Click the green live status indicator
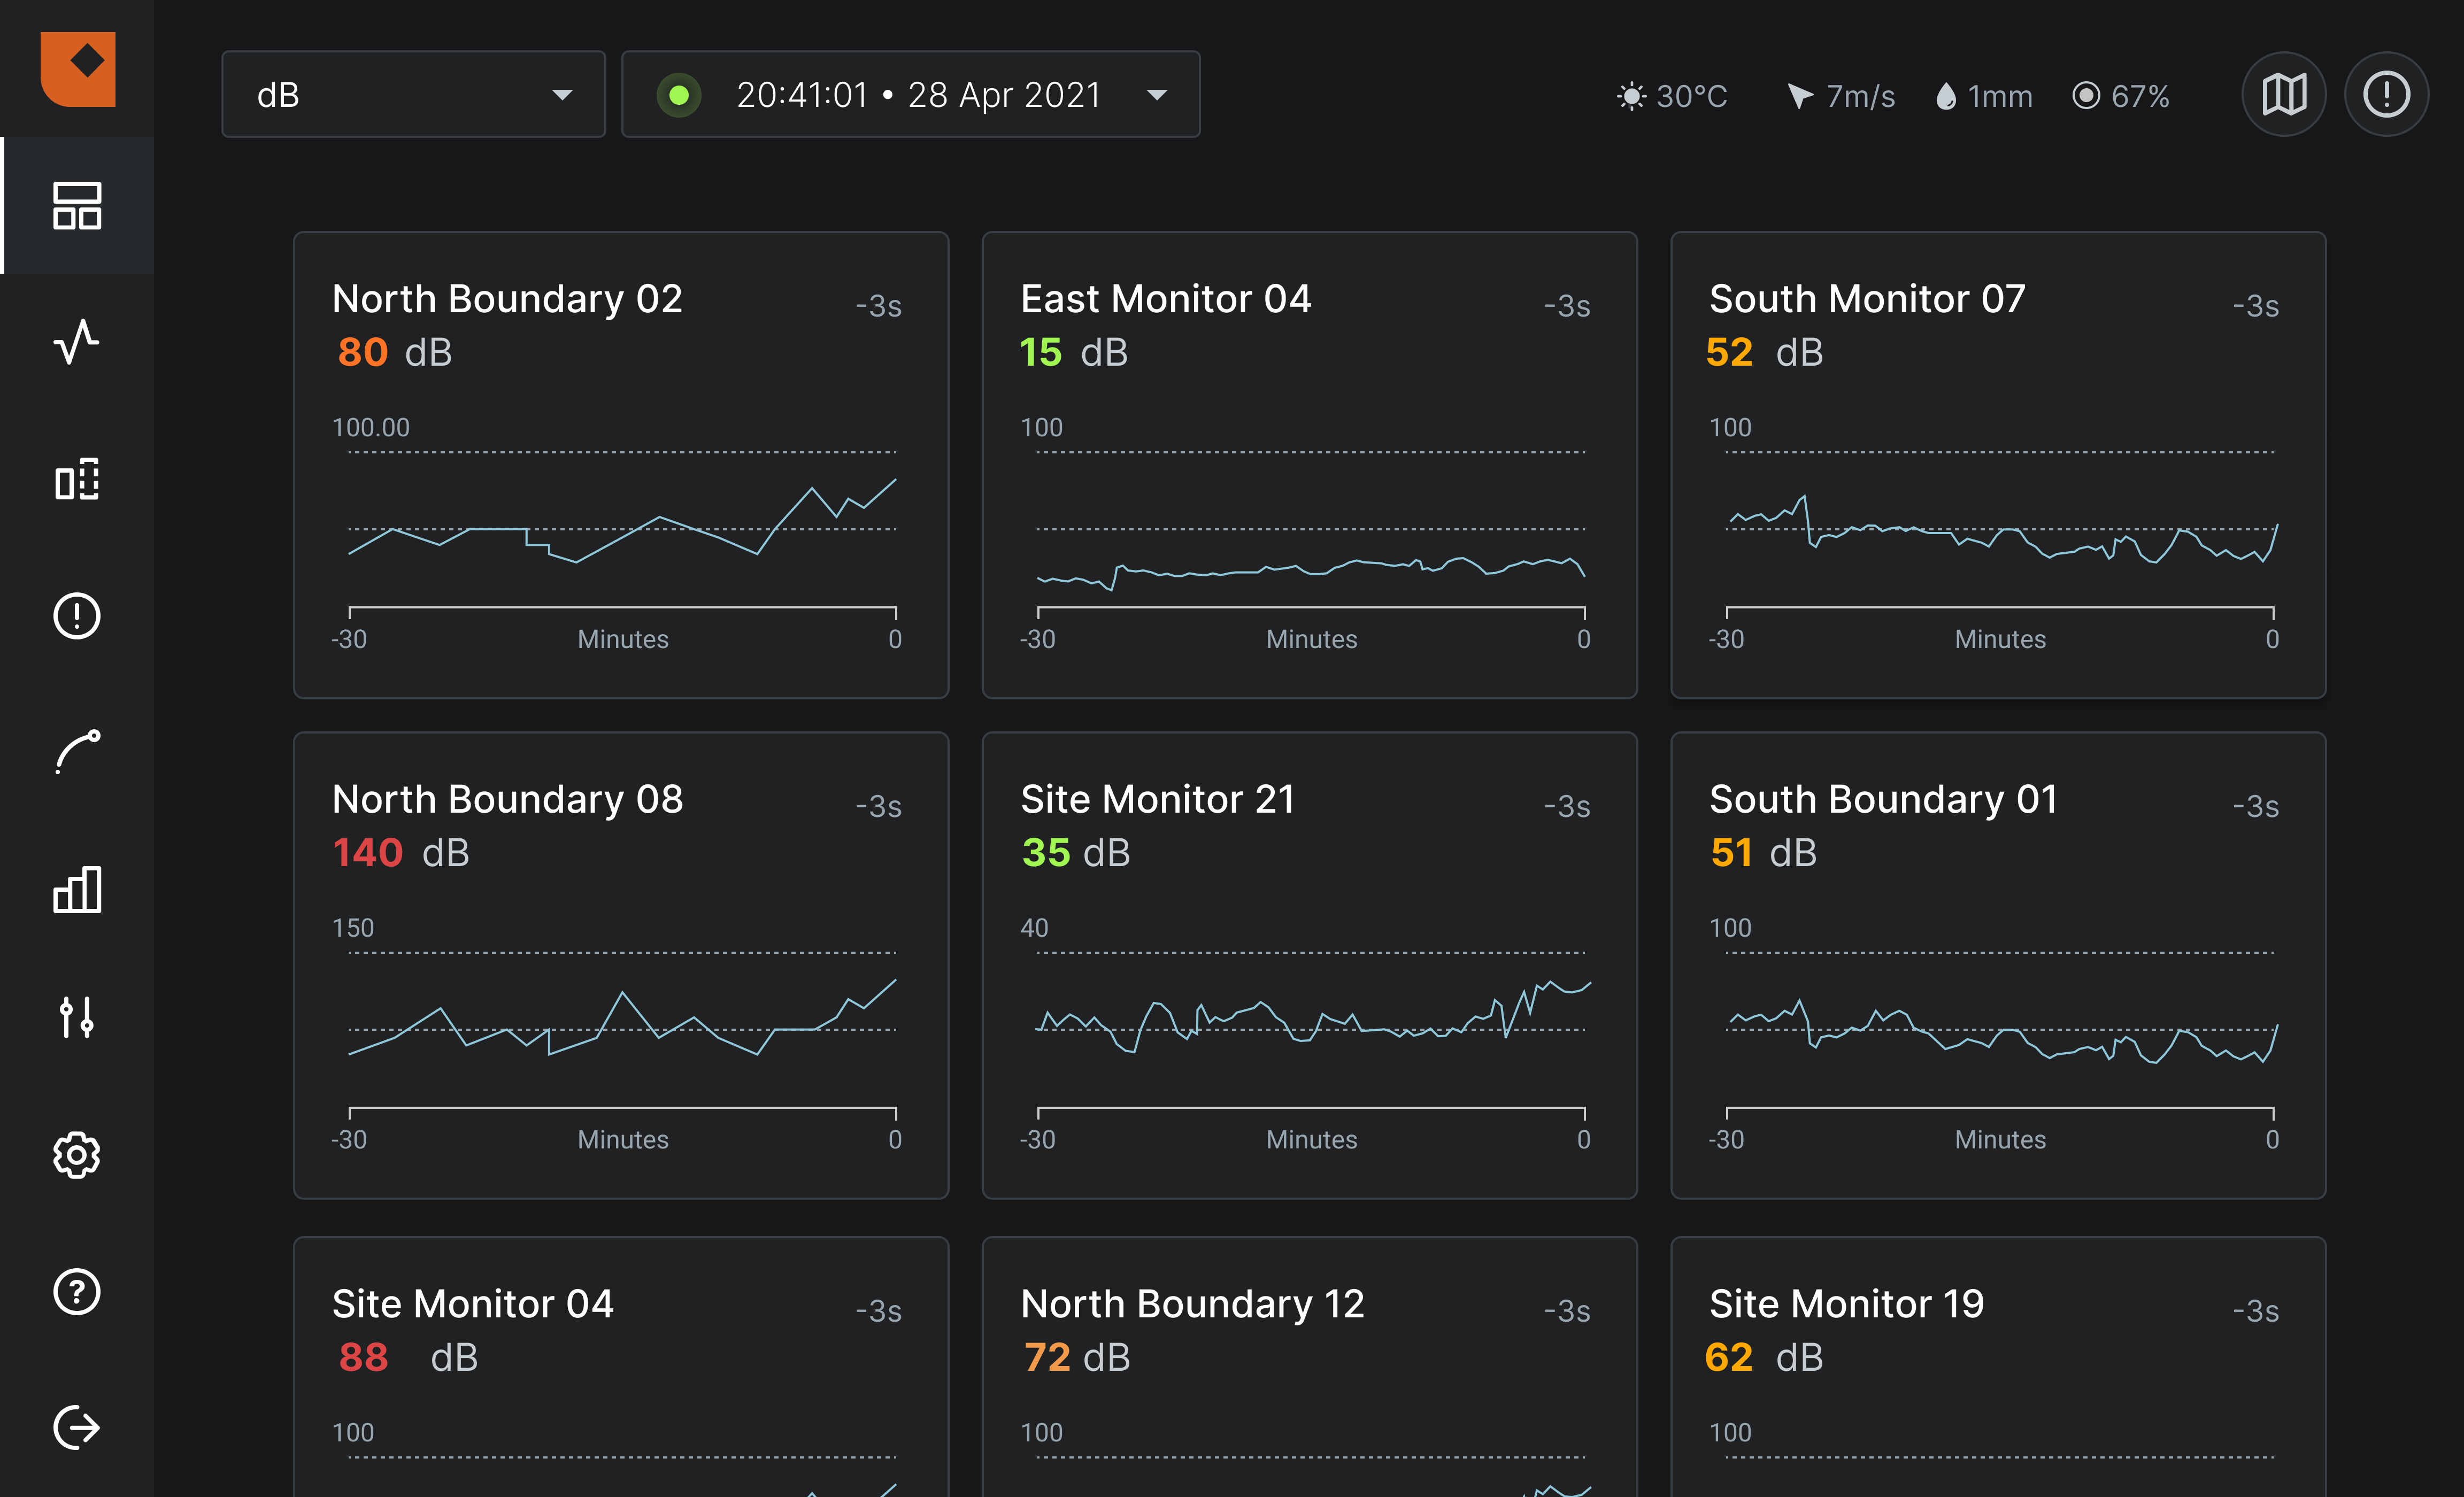This screenshot has height=1497, width=2464. point(679,95)
